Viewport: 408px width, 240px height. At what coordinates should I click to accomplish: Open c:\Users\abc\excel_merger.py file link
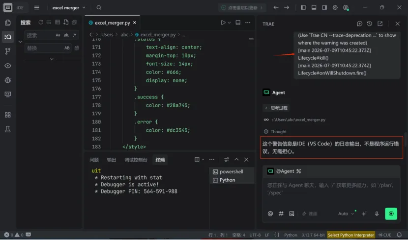pyautogui.click(x=298, y=120)
